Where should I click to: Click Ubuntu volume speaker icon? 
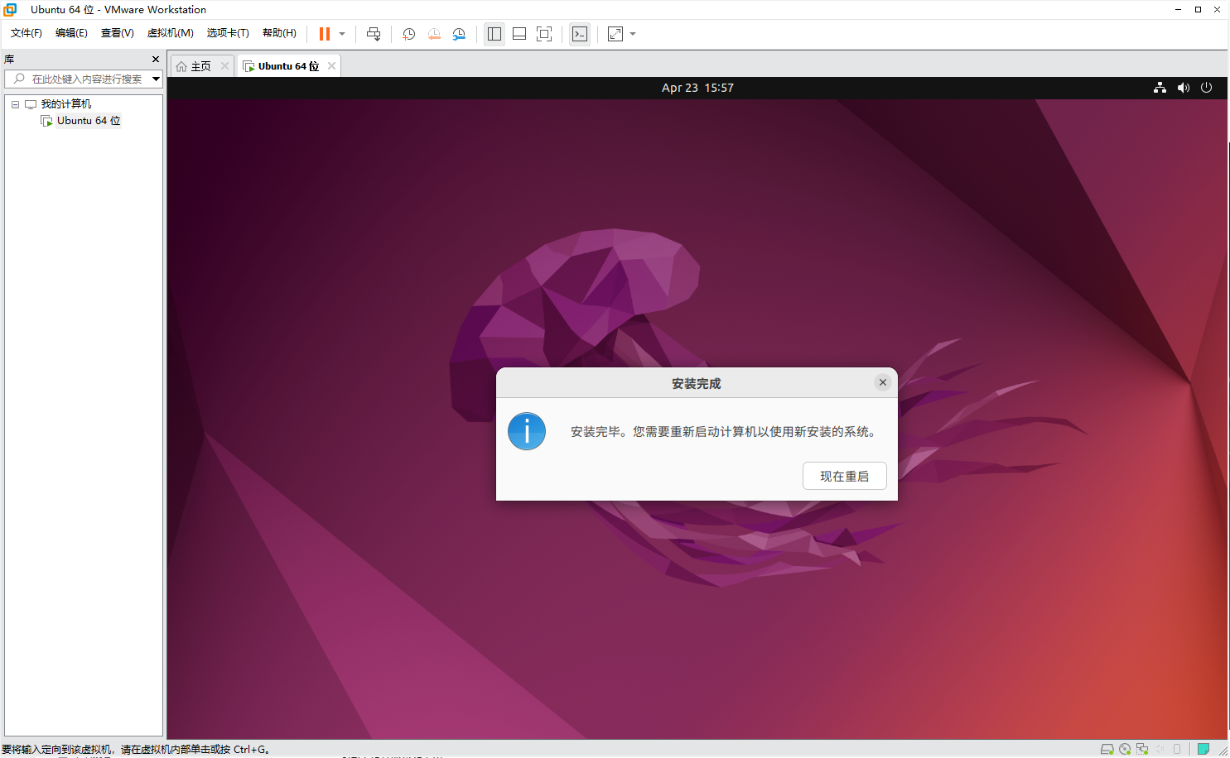(1184, 88)
